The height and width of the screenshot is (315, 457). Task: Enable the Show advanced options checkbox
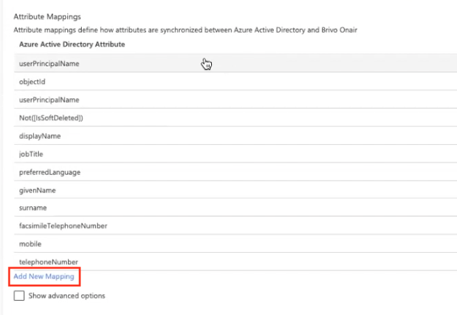(19, 295)
